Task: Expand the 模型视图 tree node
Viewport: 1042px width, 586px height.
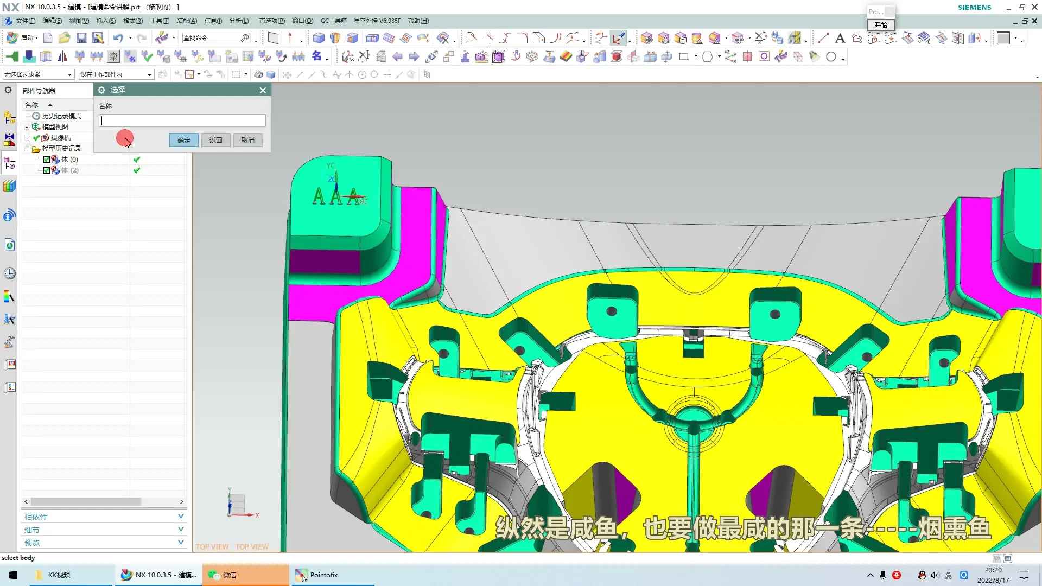Action: point(27,127)
